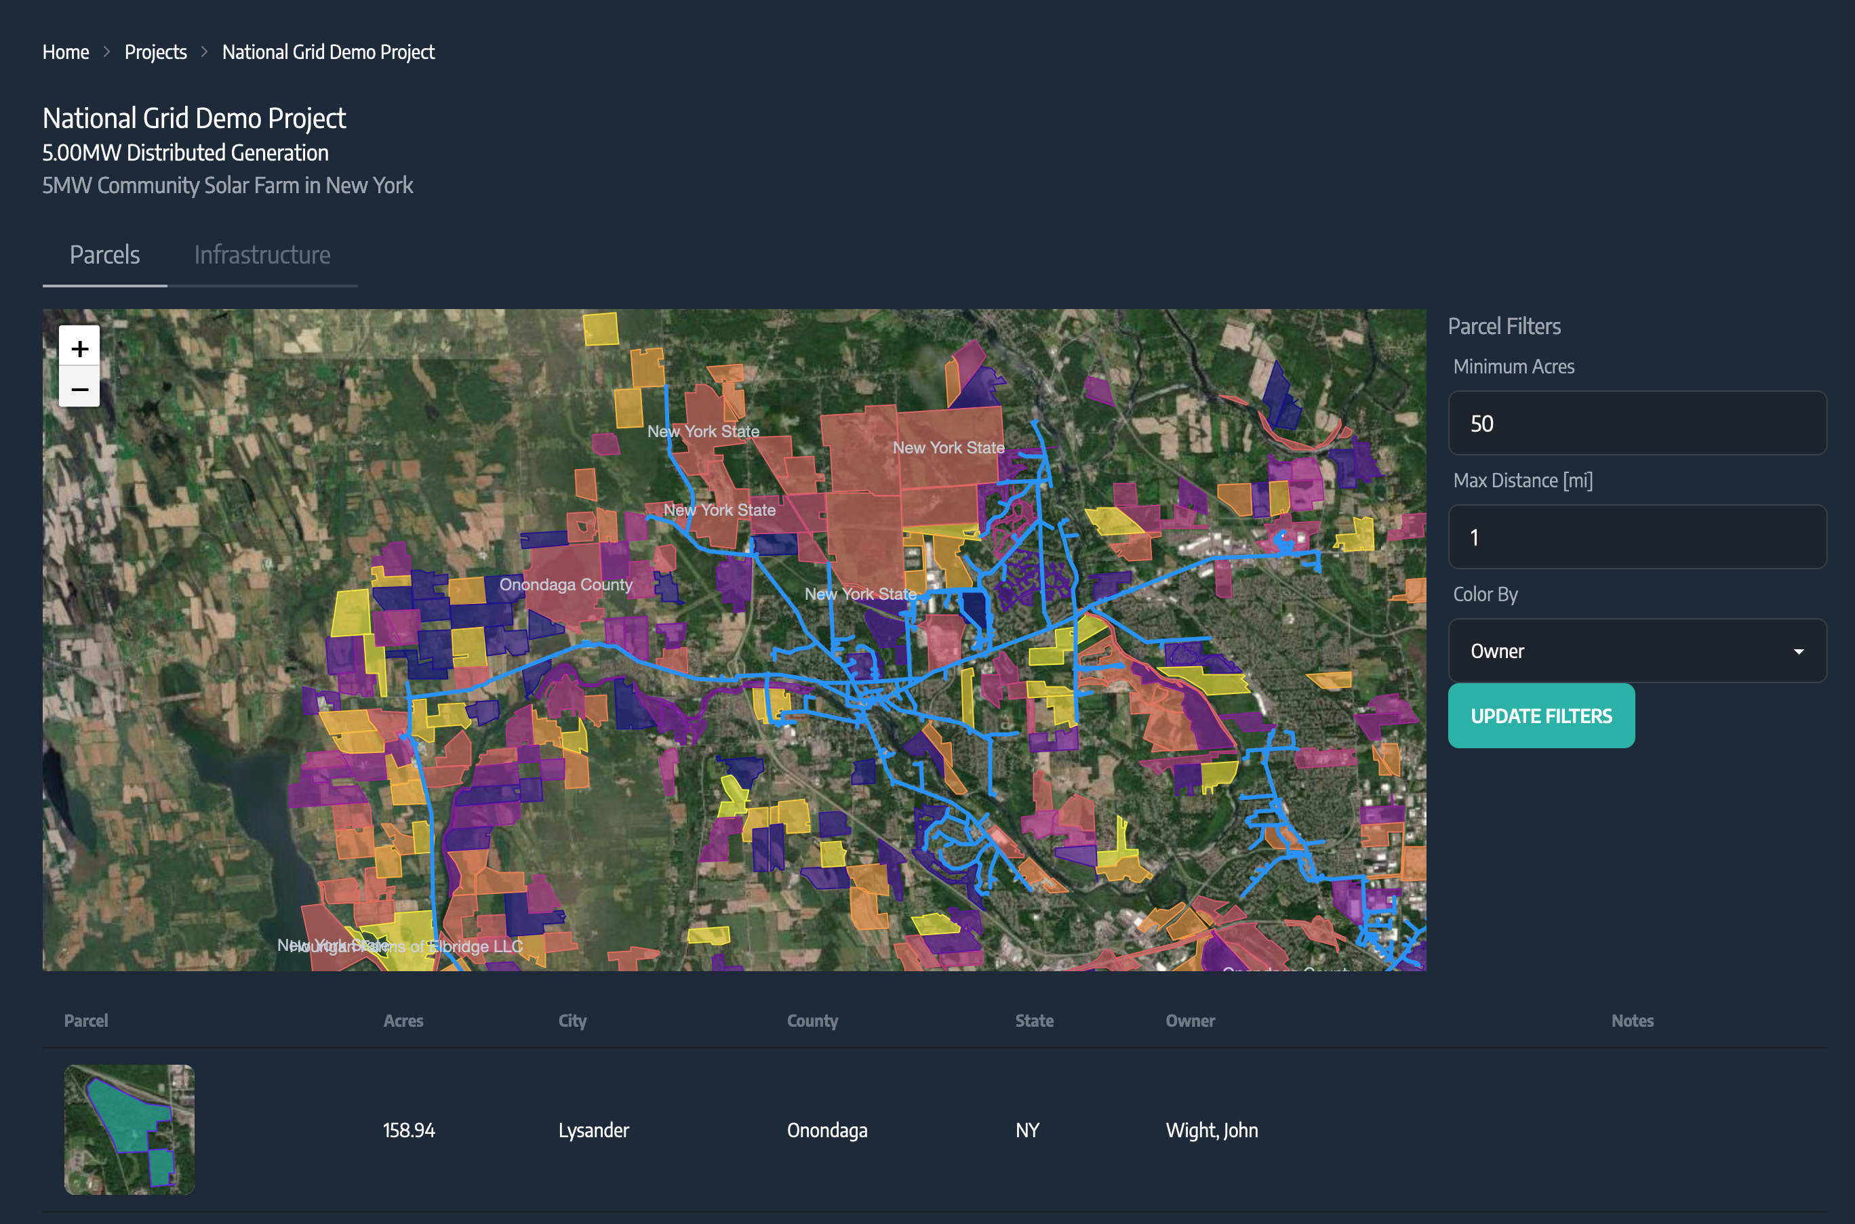Sort table by City column header
This screenshot has width=1855, height=1224.
click(572, 1020)
